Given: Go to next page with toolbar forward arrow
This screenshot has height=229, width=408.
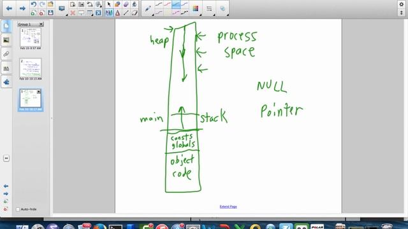Looking at the screenshot, I should pyautogui.click(x=23, y=8).
